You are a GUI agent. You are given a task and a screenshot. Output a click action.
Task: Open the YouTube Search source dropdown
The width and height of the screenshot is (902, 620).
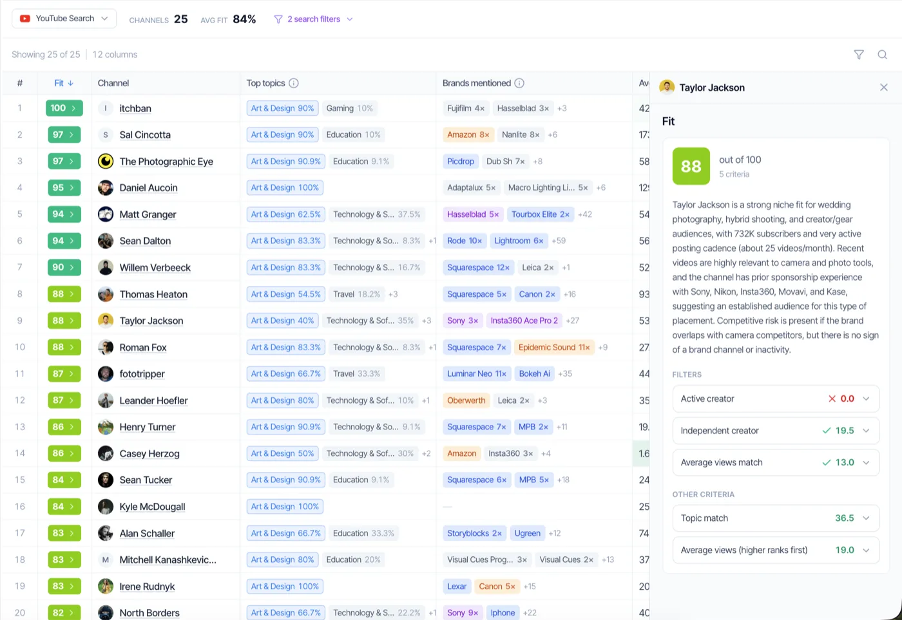click(x=64, y=19)
